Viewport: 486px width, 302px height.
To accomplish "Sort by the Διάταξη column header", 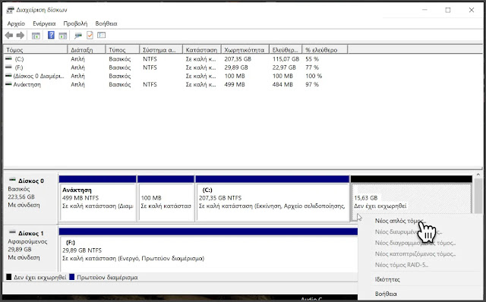I will 87,49.
